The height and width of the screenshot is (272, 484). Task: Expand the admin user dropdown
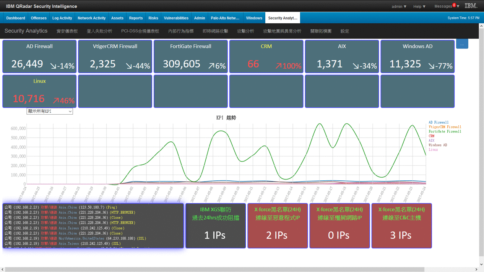tap(399, 6)
